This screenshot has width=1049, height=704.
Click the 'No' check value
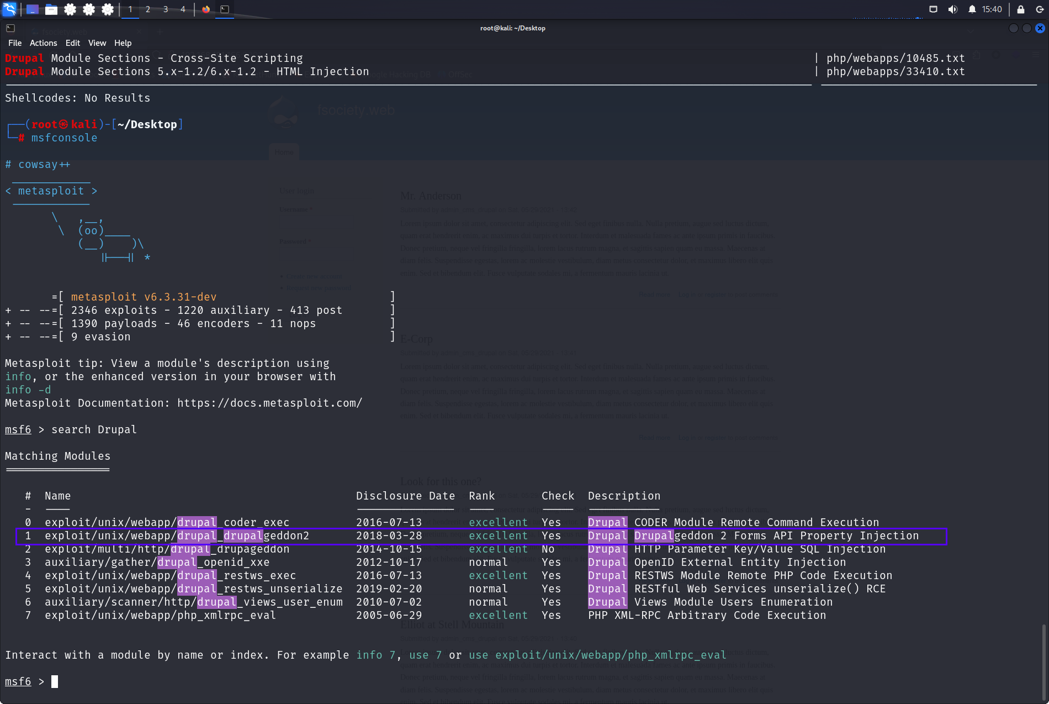548,549
